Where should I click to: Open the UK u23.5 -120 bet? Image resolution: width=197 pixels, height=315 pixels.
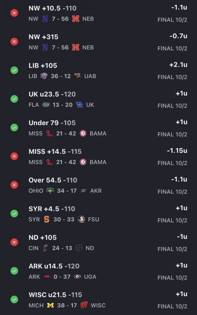[x=52, y=94]
